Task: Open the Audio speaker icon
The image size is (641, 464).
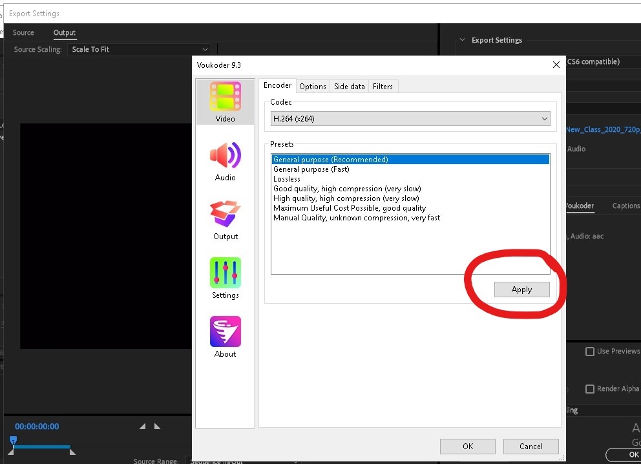Action: [225, 156]
